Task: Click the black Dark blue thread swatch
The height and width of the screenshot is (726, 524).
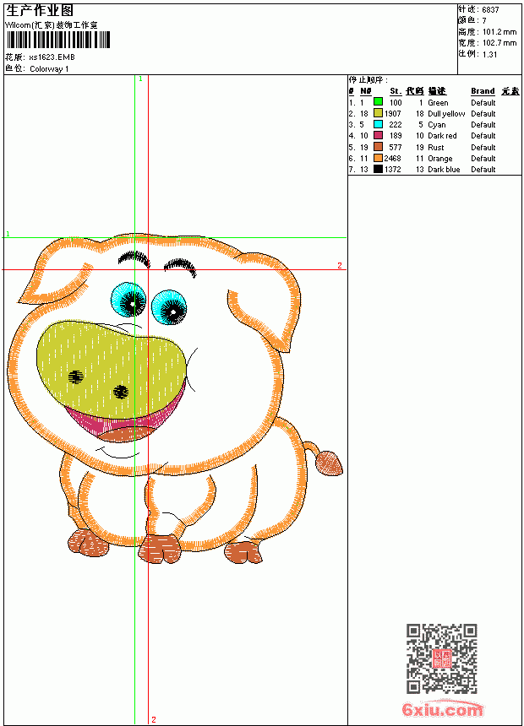Action: pyautogui.click(x=378, y=169)
